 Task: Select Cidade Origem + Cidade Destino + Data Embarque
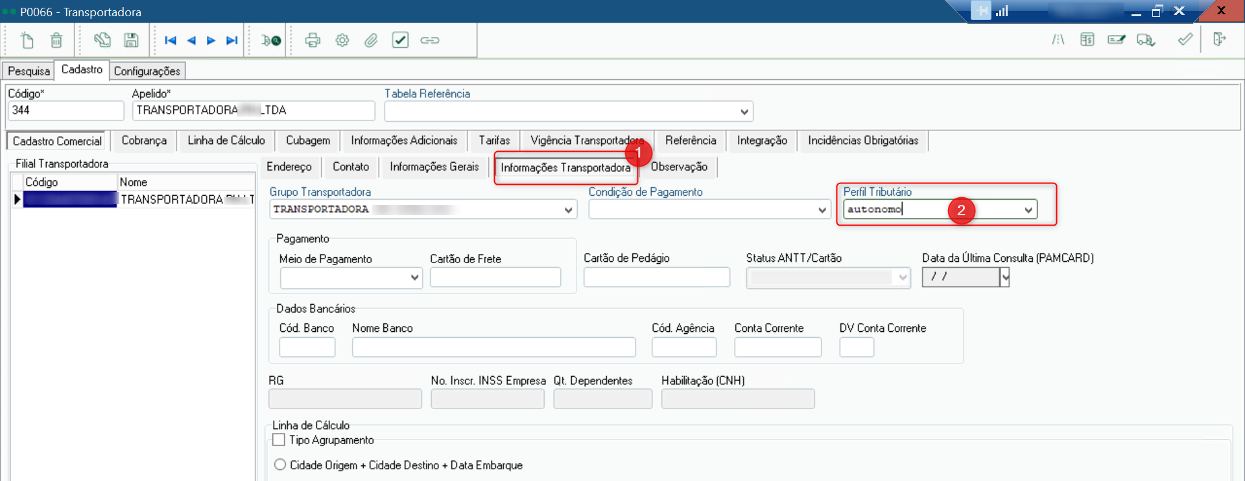280,465
